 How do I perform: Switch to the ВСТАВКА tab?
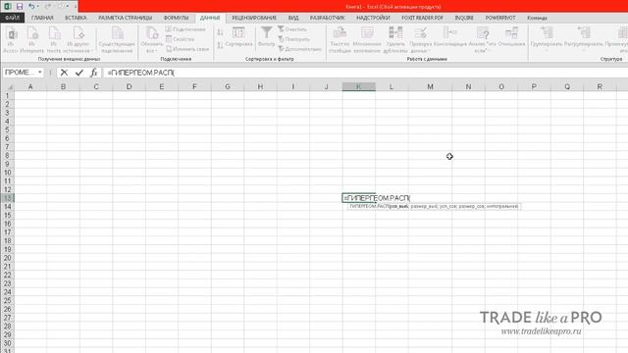point(76,18)
